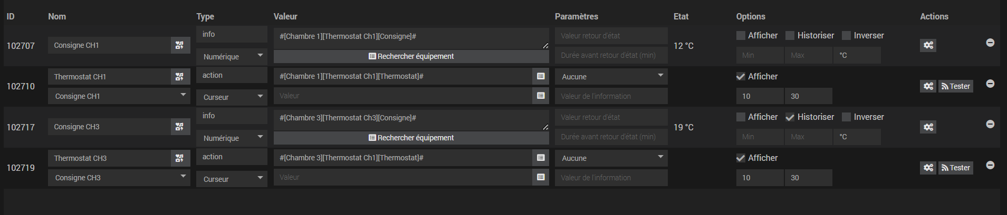Toggle Inverser checkbox for command 102707
The height and width of the screenshot is (215, 1007).
[846, 35]
